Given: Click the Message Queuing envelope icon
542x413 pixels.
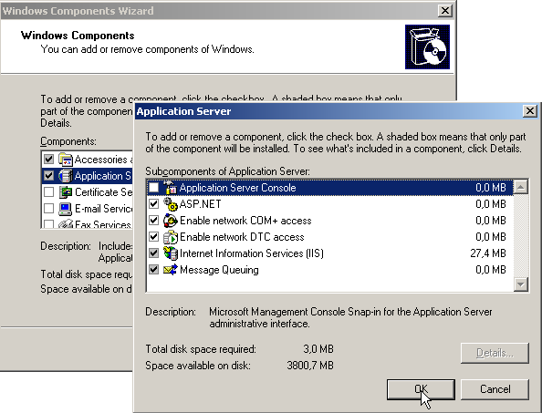Looking at the screenshot, I should coord(170,270).
